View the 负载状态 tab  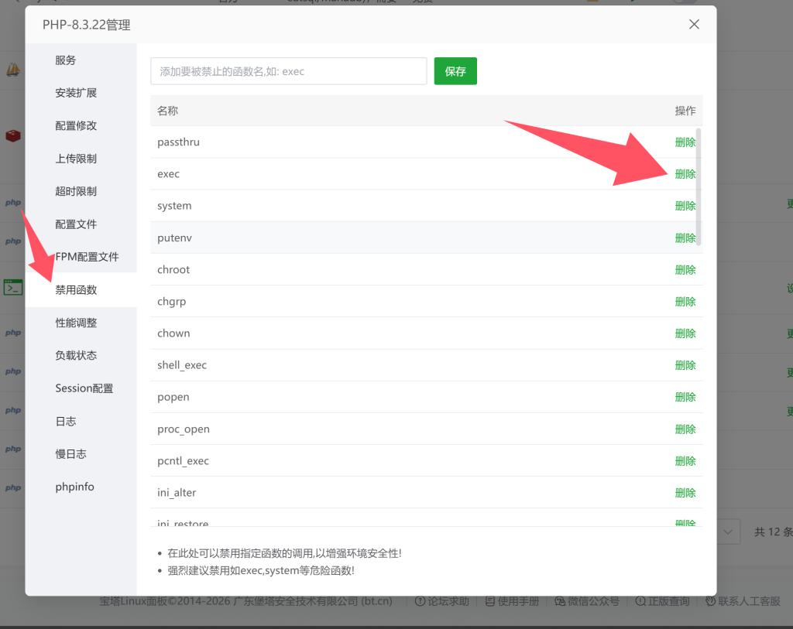pos(76,356)
